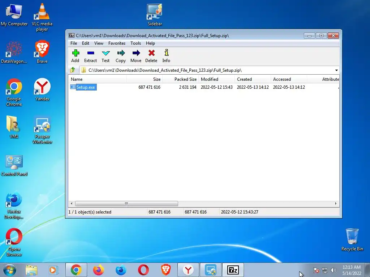
Task: Click the volume speaker tray icon
Action: click(x=334, y=270)
